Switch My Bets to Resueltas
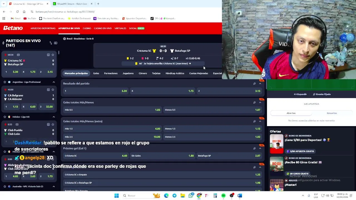The height and width of the screenshot is (200, 356). point(332,113)
